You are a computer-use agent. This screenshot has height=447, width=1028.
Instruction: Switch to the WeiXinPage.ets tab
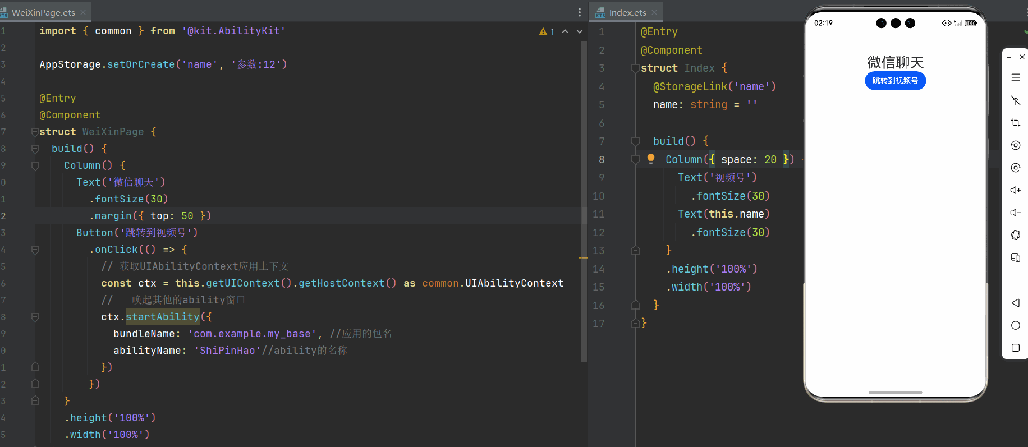[43, 12]
